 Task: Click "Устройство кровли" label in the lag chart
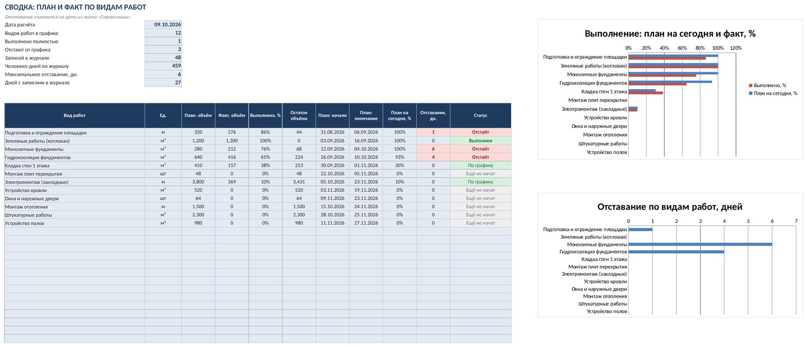(605, 281)
